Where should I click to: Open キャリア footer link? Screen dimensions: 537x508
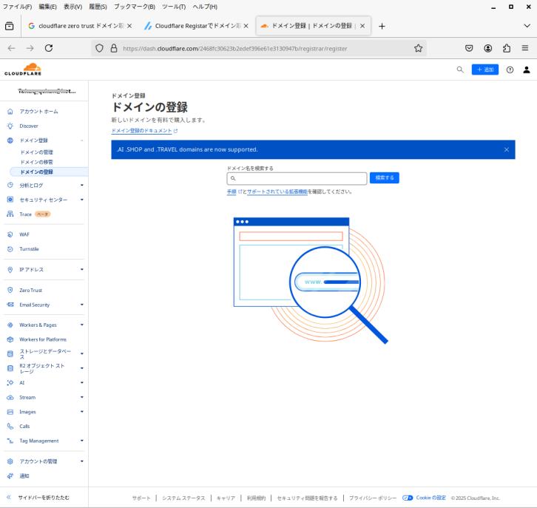coord(226,498)
